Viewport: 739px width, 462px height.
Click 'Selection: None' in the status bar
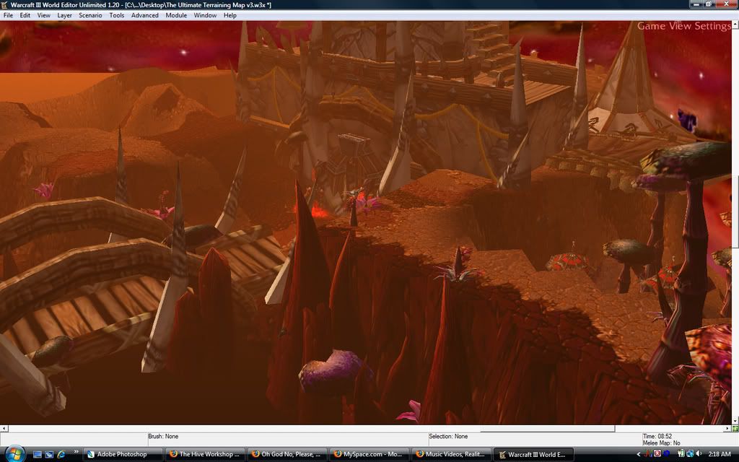(448, 437)
